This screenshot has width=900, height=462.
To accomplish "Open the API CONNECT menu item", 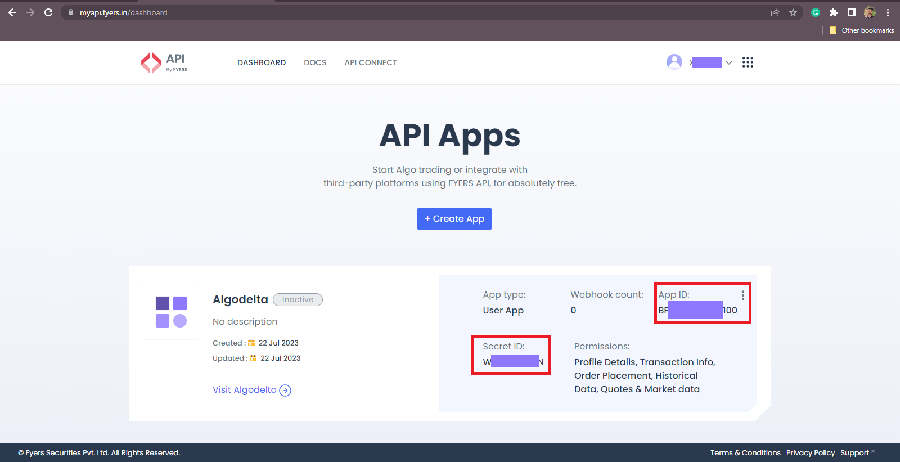I will pos(371,62).
